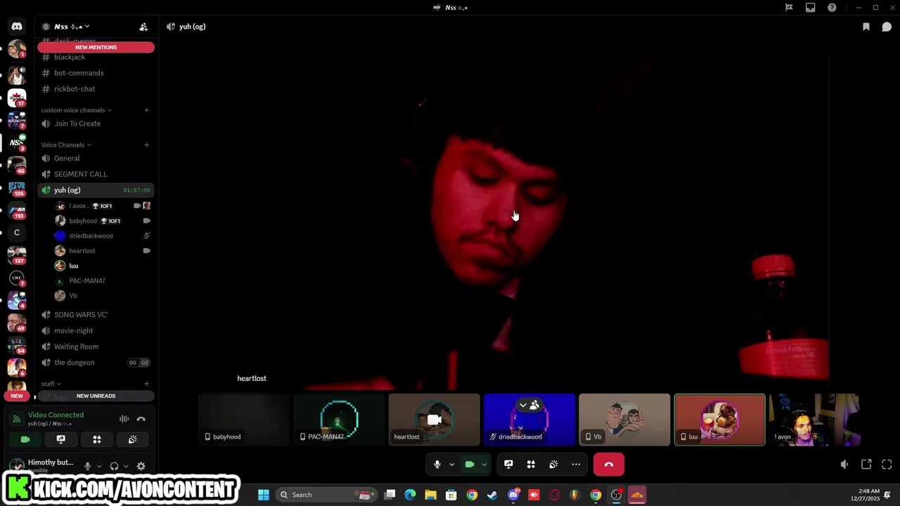900x506 pixels.
Task: Launch activities from call bar
Action: (x=531, y=465)
